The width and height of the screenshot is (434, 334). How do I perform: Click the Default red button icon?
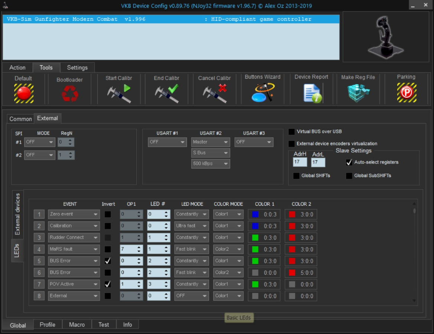point(24,93)
